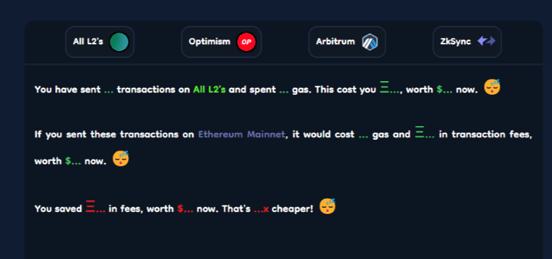The image size is (552, 259).
Task: Click green transaction count after 'You have sent'
Action: 109,91
